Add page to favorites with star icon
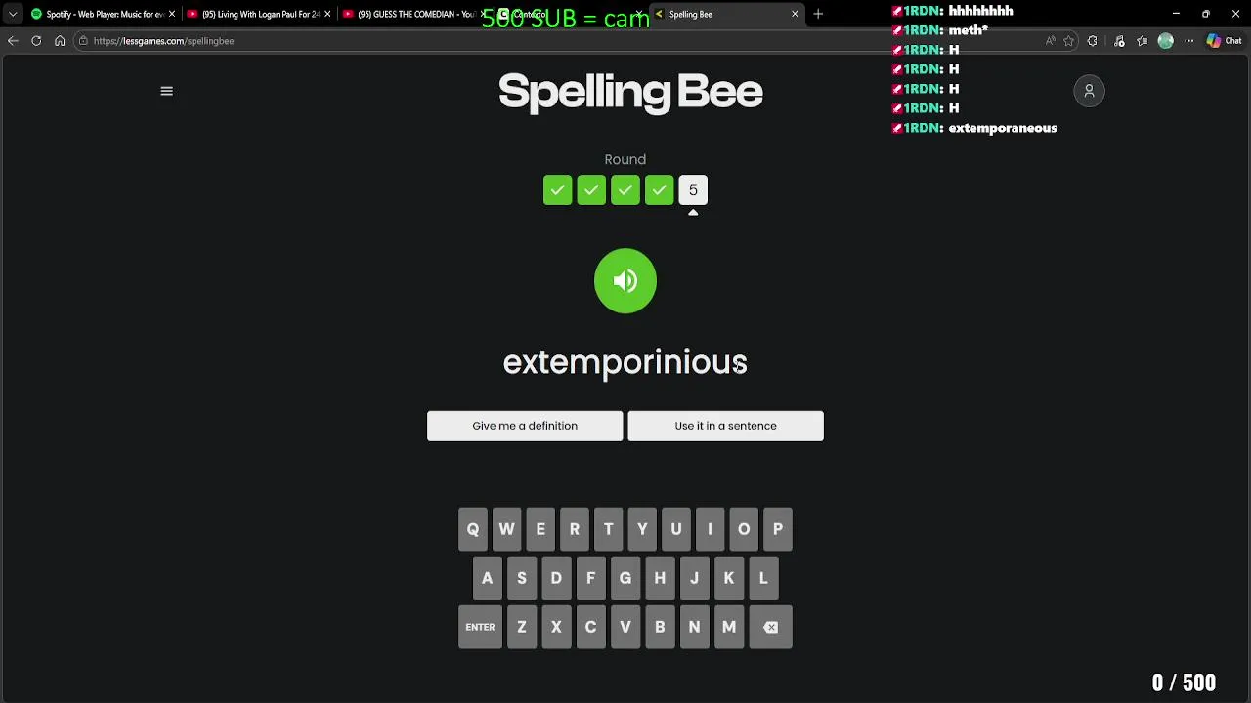 click(x=1068, y=41)
